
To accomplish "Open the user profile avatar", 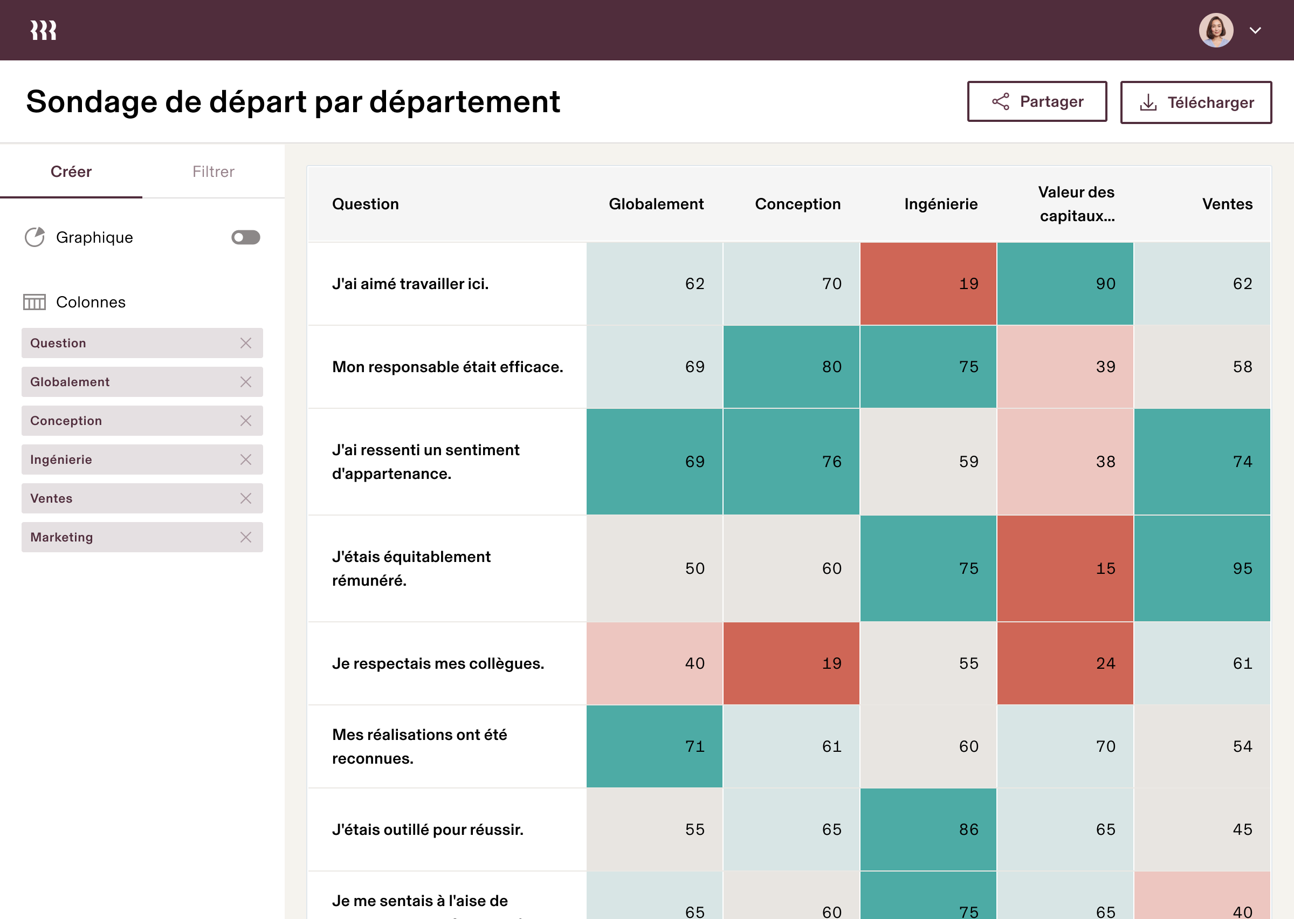I will click(x=1215, y=30).
